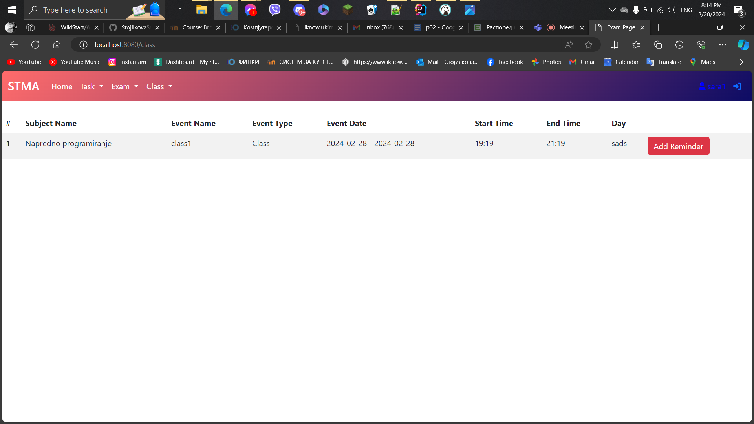Open File Explorer from taskbar
The height and width of the screenshot is (424, 754).
click(201, 10)
